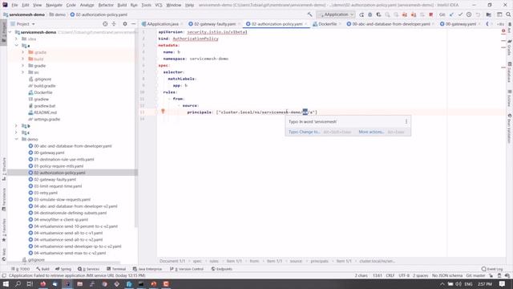The image size is (513, 289).
Task: Open Windows Task View icon
Action: point(30,283)
